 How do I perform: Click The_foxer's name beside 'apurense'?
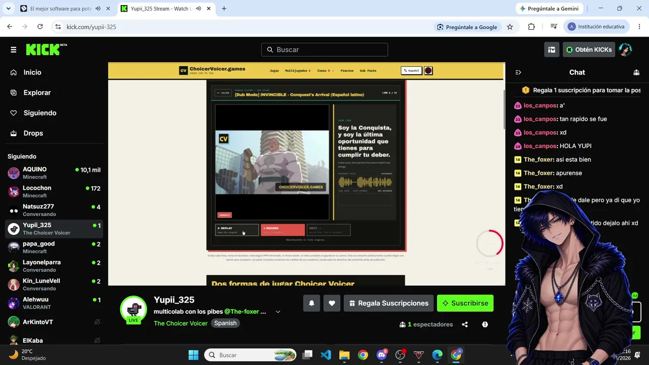[x=538, y=173]
